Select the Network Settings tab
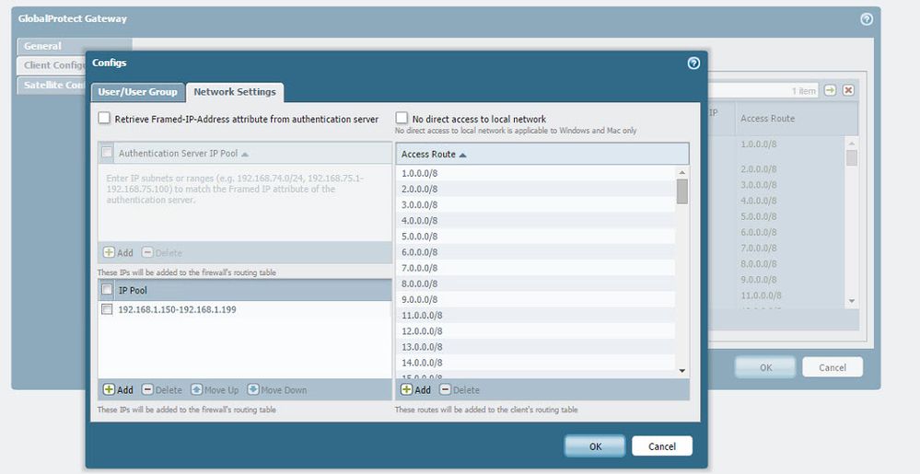 tap(235, 92)
